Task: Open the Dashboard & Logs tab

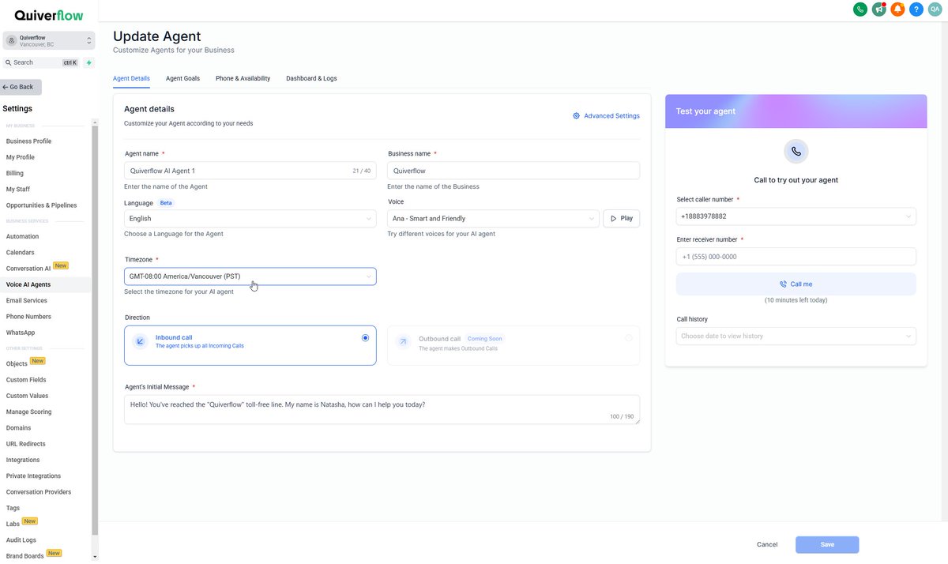Action: [310, 78]
